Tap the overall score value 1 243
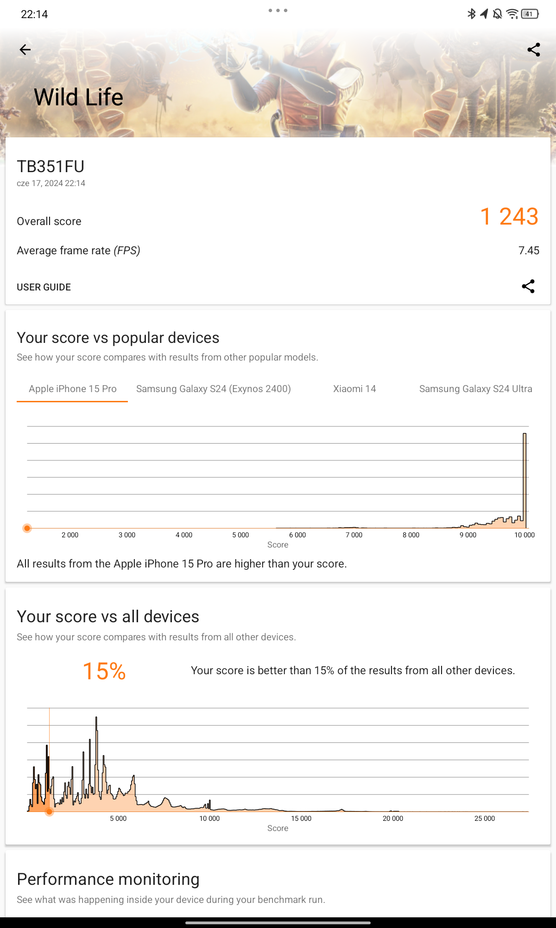The width and height of the screenshot is (556, 928). click(509, 217)
